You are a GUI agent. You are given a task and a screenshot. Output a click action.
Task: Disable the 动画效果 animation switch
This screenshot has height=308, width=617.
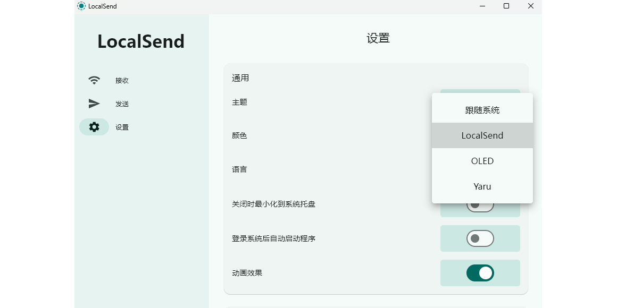pos(480,273)
